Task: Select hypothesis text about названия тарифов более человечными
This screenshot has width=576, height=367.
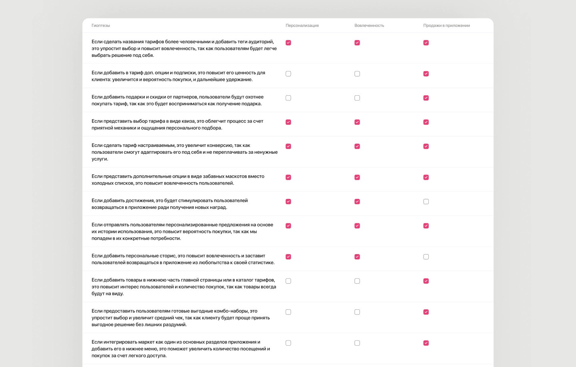Action: pos(184,48)
